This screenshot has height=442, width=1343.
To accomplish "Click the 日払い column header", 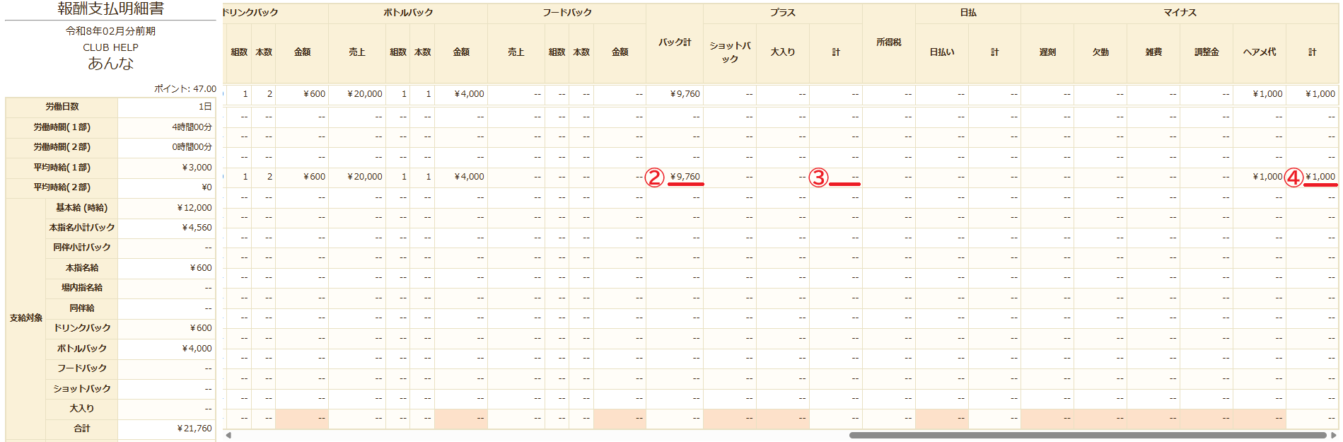I will pyautogui.click(x=941, y=52).
